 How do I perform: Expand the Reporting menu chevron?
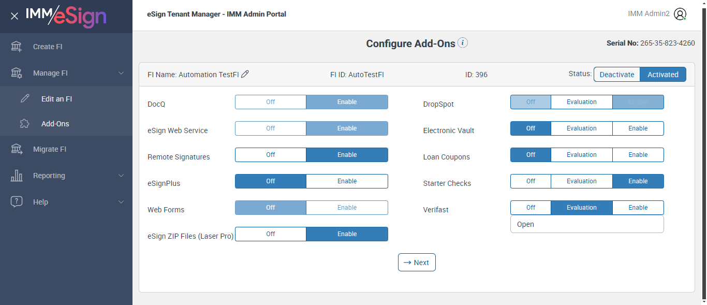121,176
